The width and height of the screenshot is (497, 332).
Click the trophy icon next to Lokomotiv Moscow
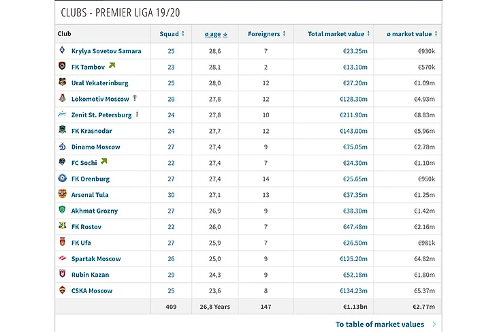(135, 98)
